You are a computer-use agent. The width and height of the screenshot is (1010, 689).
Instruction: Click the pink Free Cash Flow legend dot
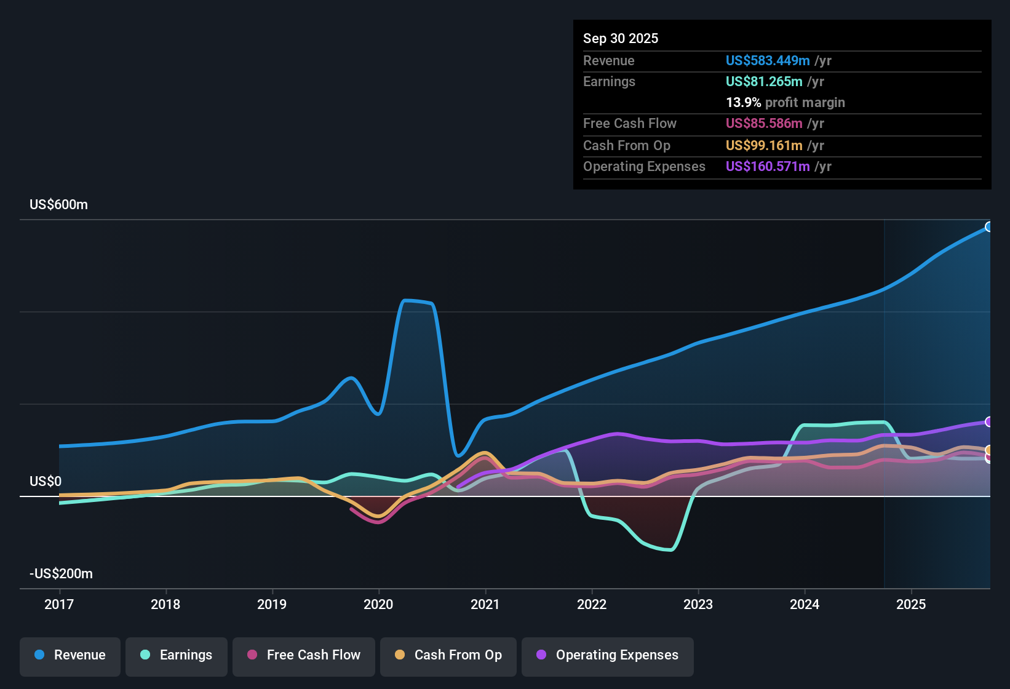(x=252, y=655)
